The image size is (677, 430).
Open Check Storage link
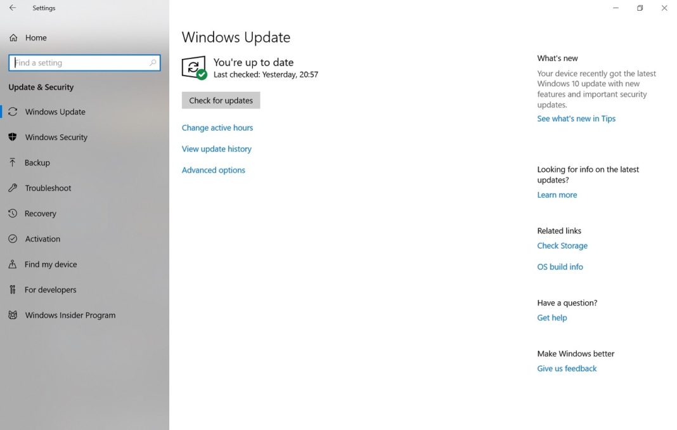pos(562,245)
